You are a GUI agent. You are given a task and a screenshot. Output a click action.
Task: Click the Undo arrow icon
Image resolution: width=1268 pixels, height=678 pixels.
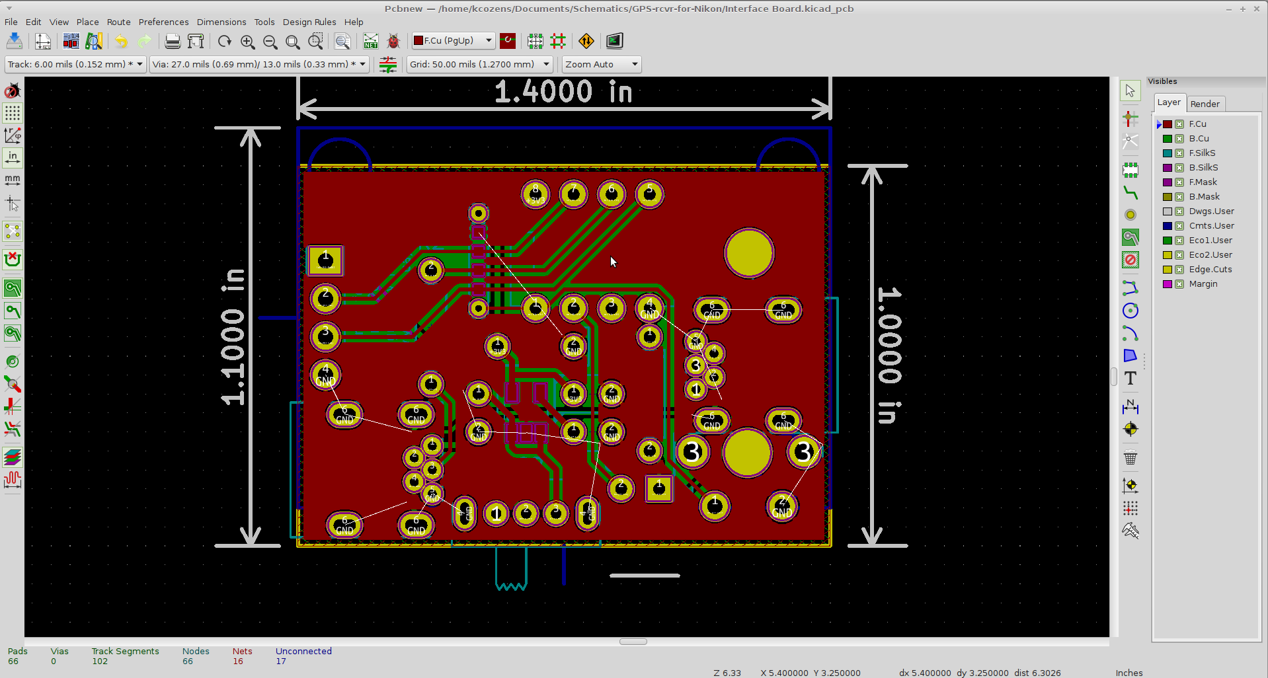pos(121,41)
